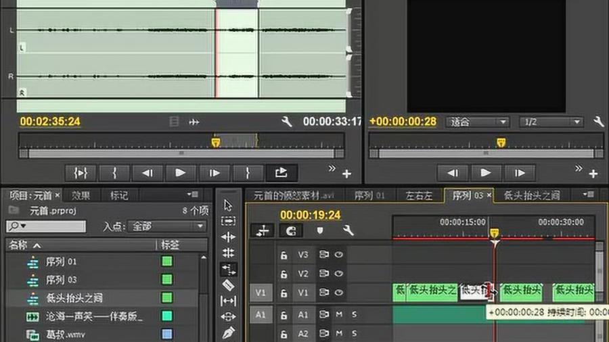The width and height of the screenshot is (609, 342).
Task: Toggle sync lock on V3 track
Action: (323, 254)
